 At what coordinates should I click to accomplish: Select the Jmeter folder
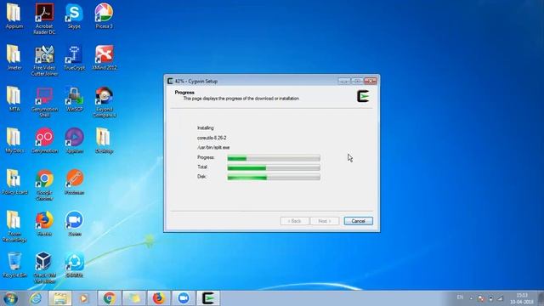14,58
